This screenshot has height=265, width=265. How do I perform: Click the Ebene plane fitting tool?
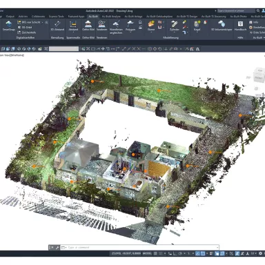[x=151, y=26]
